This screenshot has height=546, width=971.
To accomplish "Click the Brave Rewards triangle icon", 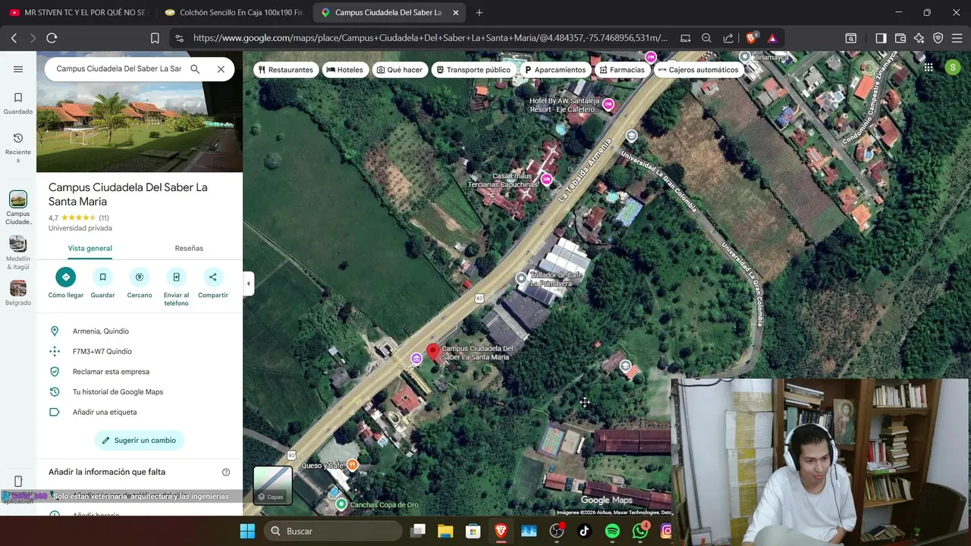I will (772, 38).
